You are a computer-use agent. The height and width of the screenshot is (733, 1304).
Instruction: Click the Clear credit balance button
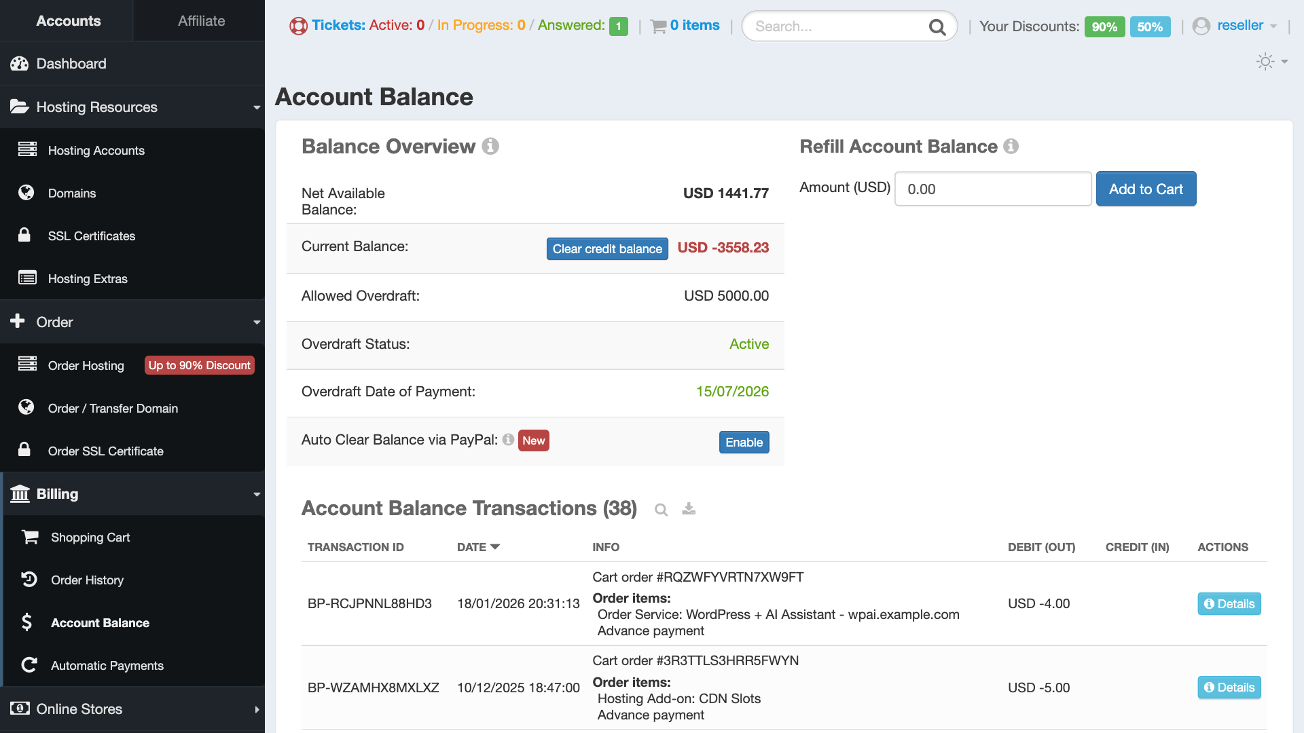click(606, 249)
